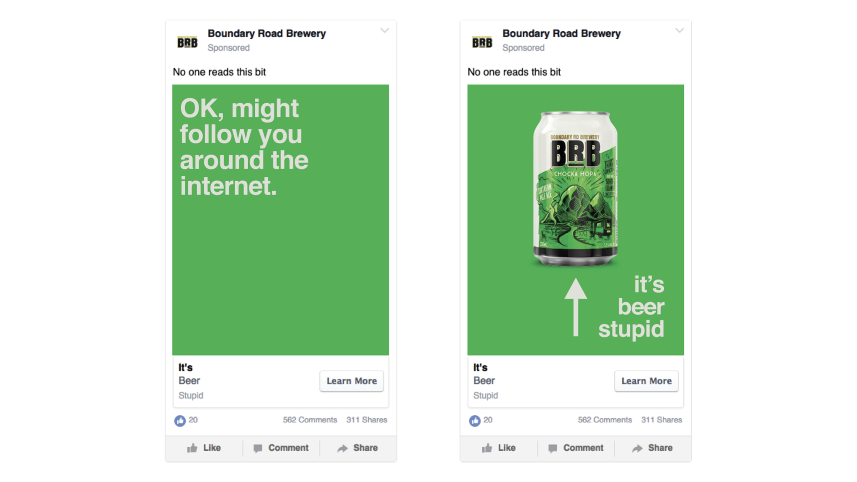The image size is (857, 482).
Task: Click the blue like reaction icon, left post
Action: [x=180, y=420]
